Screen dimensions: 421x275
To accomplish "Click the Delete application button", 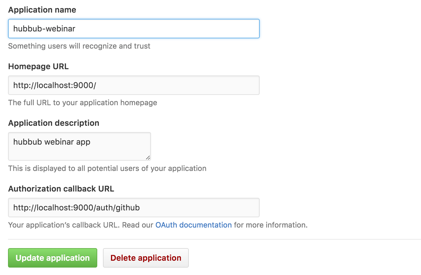I will [x=146, y=258].
